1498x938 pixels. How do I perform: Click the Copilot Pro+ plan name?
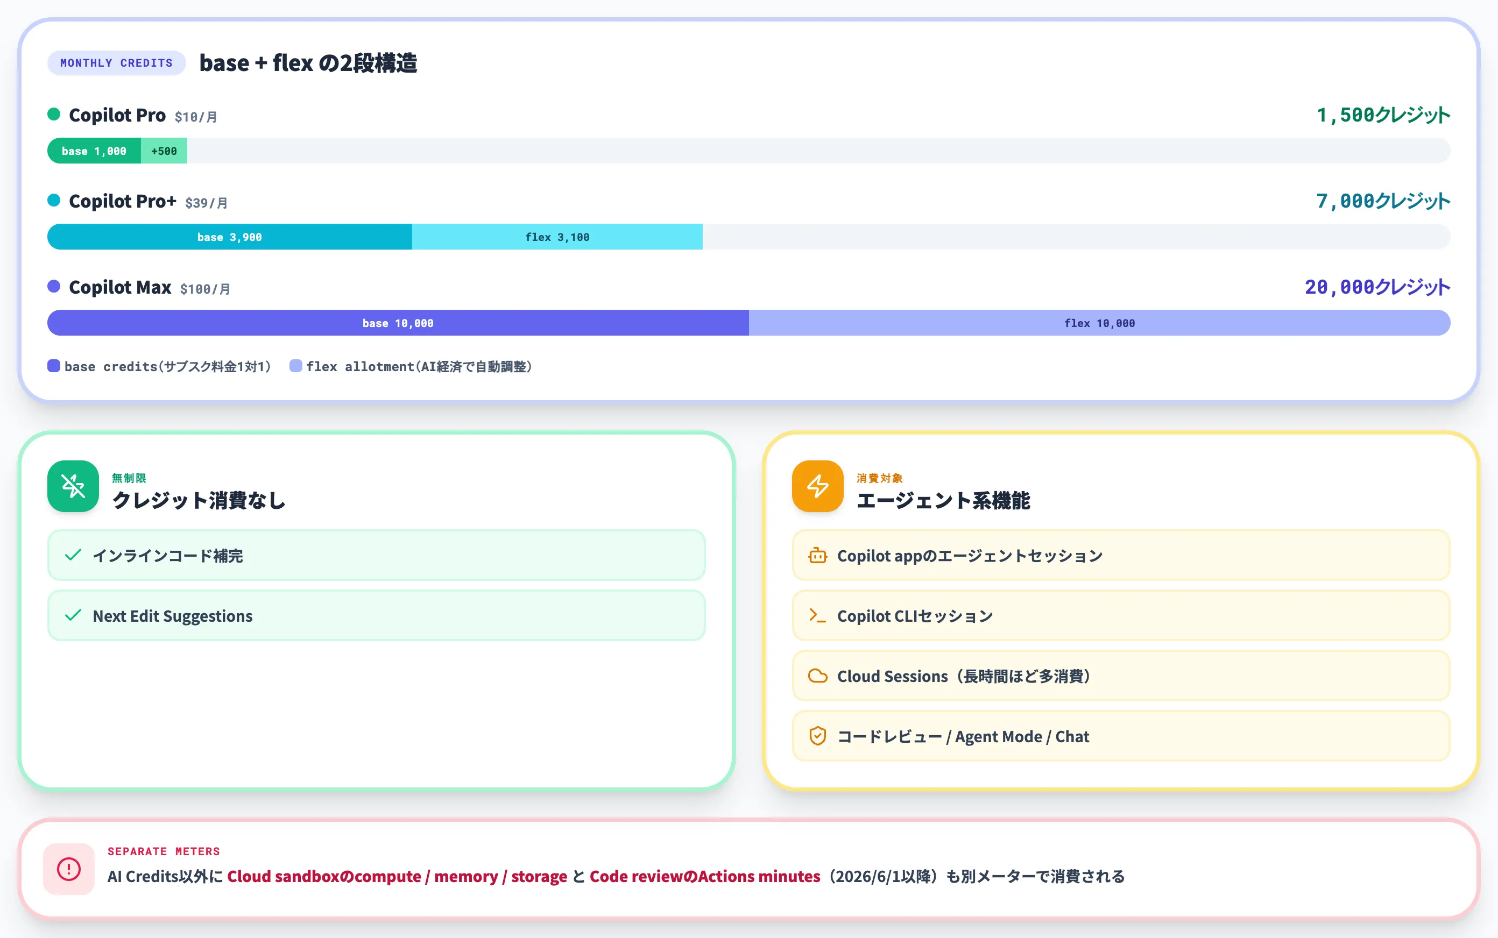click(123, 201)
